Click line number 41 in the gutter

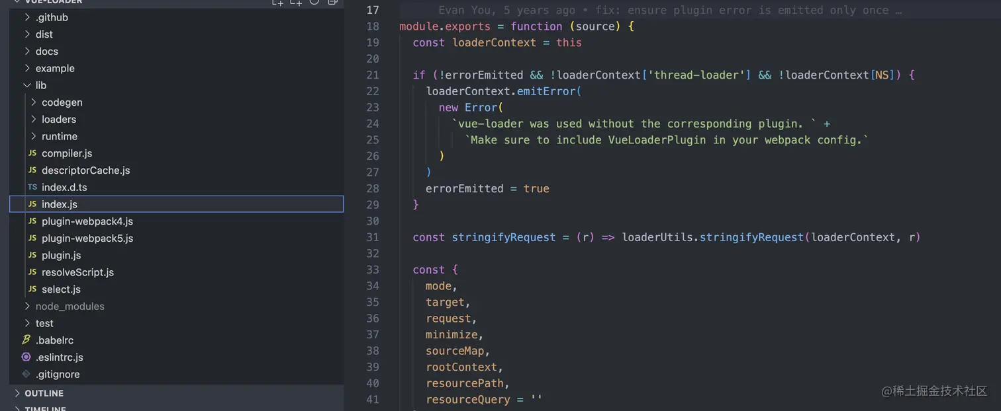372,399
